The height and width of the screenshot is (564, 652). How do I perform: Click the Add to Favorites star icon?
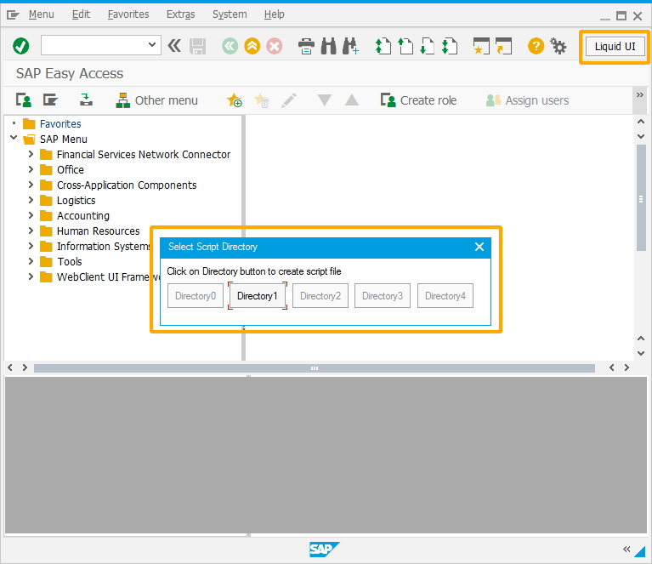(234, 100)
